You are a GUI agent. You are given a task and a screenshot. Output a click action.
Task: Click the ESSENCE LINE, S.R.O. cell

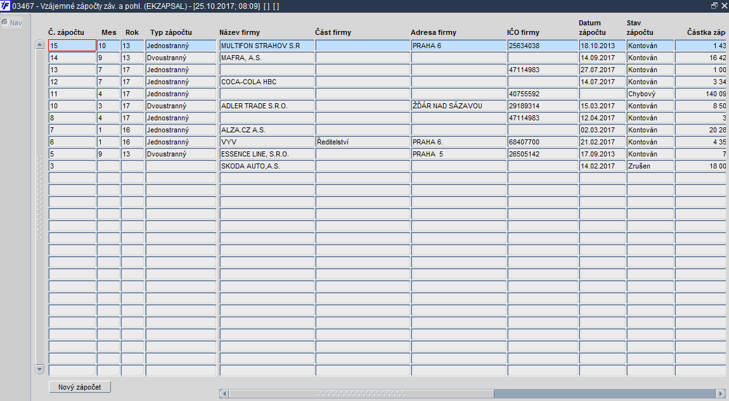pyautogui.click(x=267, y=155)
